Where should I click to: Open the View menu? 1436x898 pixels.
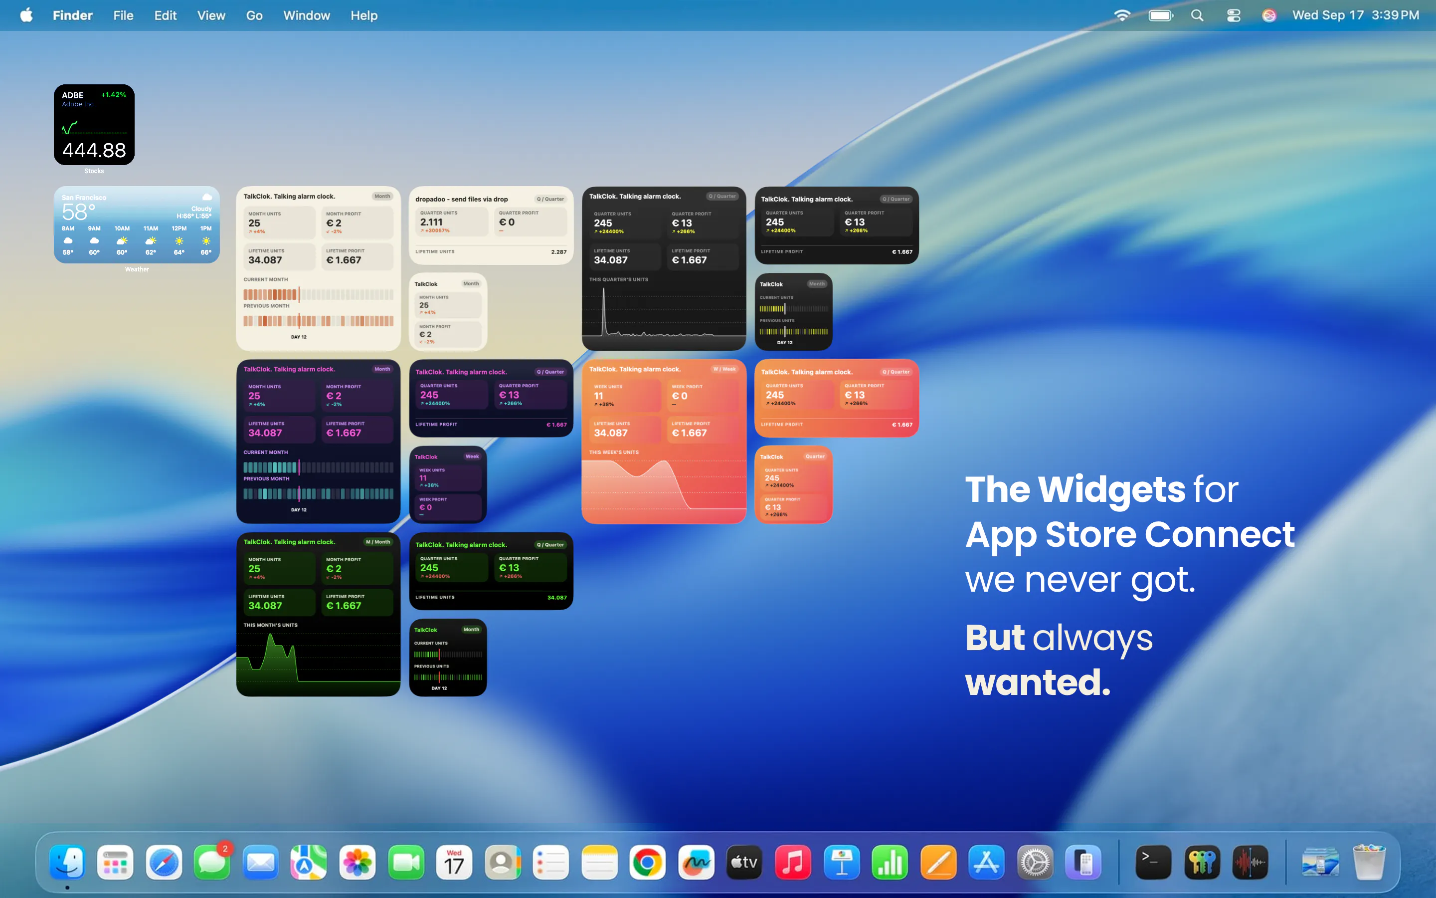(211, 15)
